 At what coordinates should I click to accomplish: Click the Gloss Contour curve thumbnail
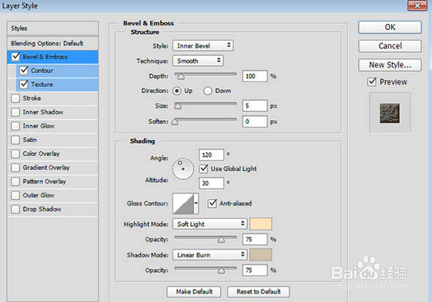click(x=183, y=204)
